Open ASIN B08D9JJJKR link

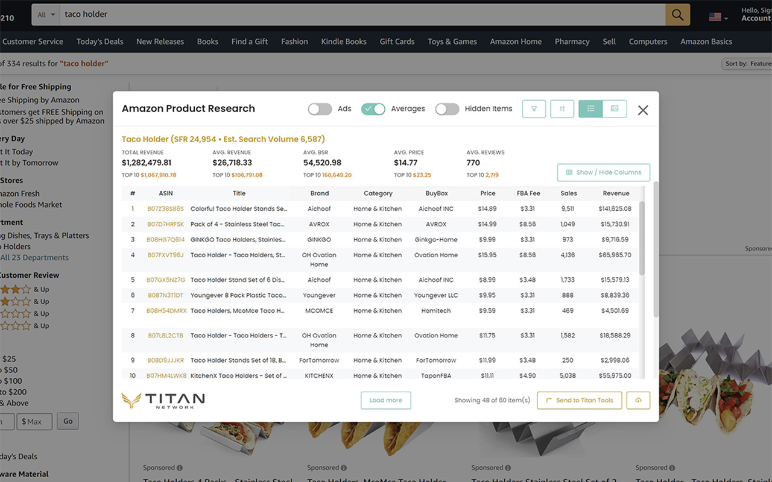click(x=165, y=360)
